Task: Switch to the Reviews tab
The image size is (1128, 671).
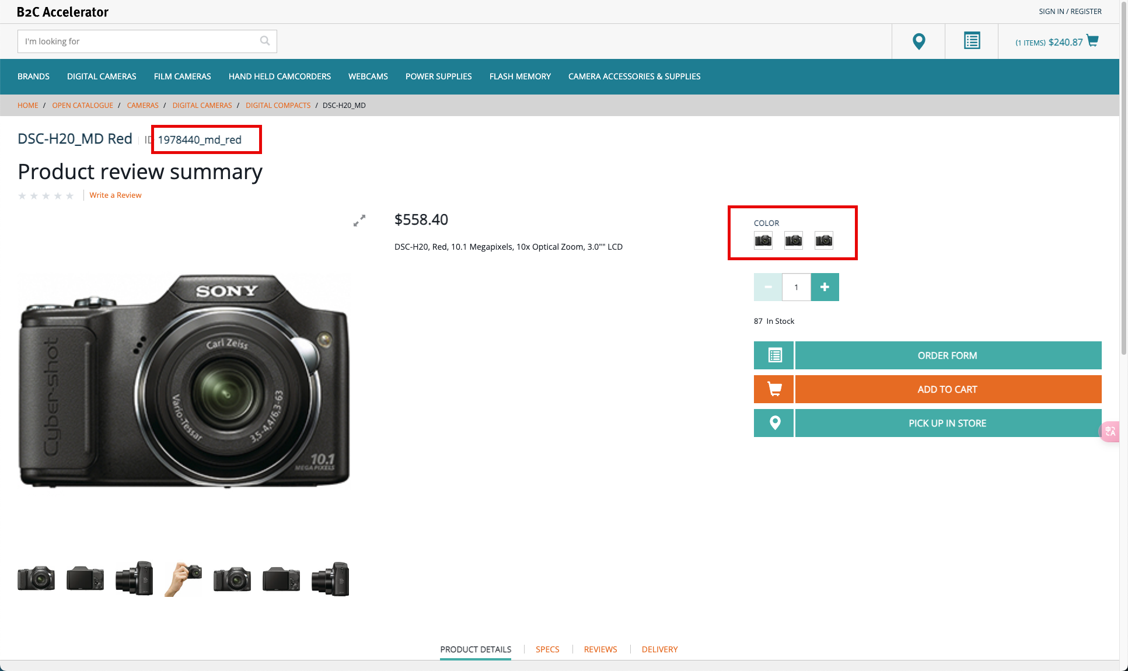Action: click(x=600, y=649)
